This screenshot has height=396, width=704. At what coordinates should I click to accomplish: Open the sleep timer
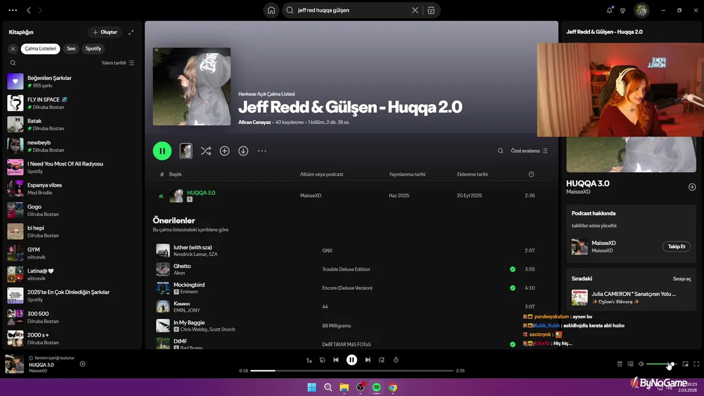[x=396, y=360]
